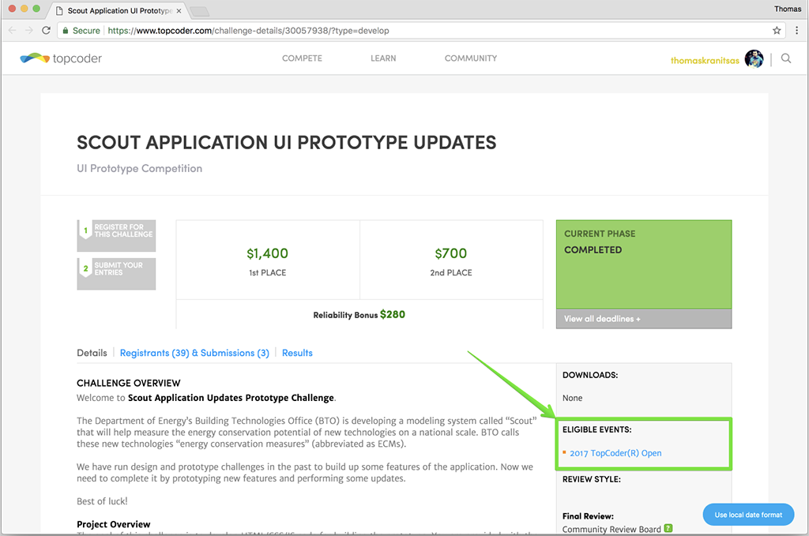Click thomaskranitsas username link
Screen dimensions: 809x536
click(705, 60)
